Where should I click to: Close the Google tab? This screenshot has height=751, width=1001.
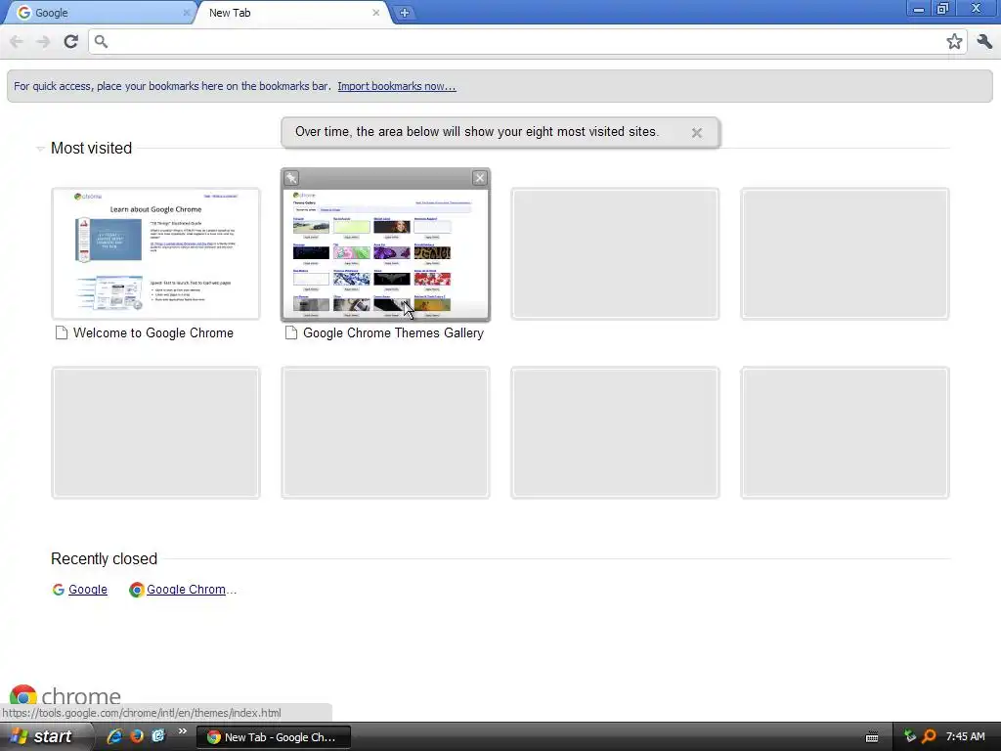(187, 12)
